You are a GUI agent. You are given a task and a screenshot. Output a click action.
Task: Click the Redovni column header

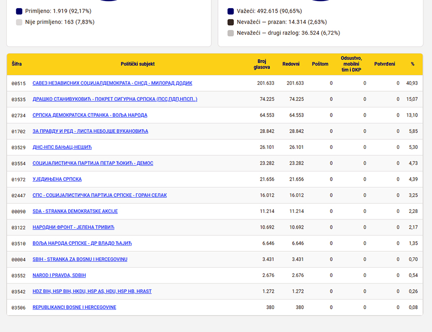coord(291,64)
